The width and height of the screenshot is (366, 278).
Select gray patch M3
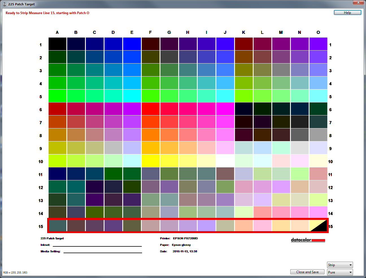click(x=281, y=70)
